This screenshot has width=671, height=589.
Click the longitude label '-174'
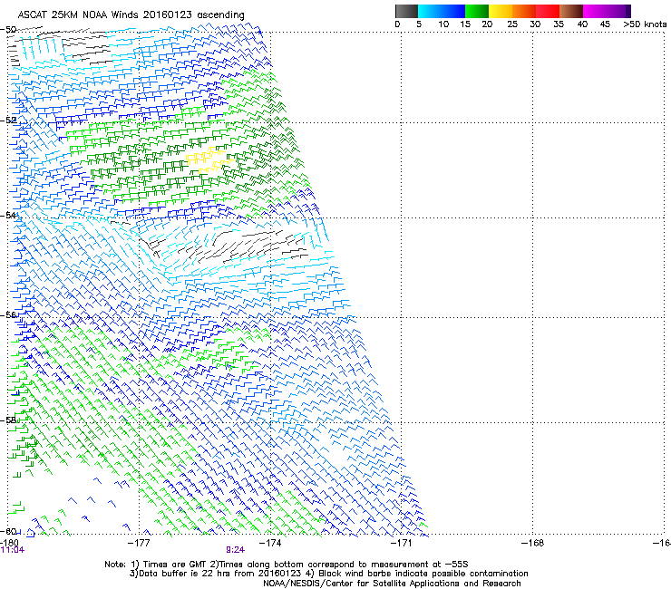pyautogui.click(x=270, y=543)
